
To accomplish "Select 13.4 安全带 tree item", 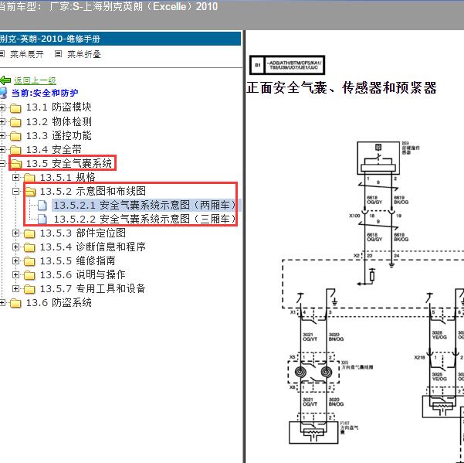I will (x=53, y=149).
